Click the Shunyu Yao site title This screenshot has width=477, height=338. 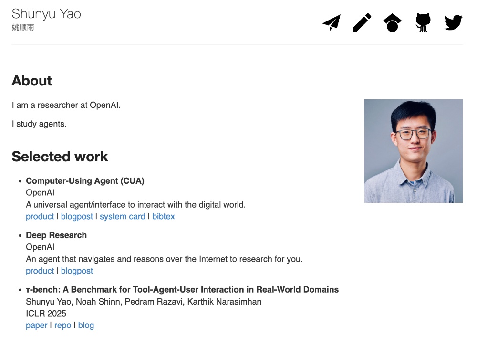point(46,14)
